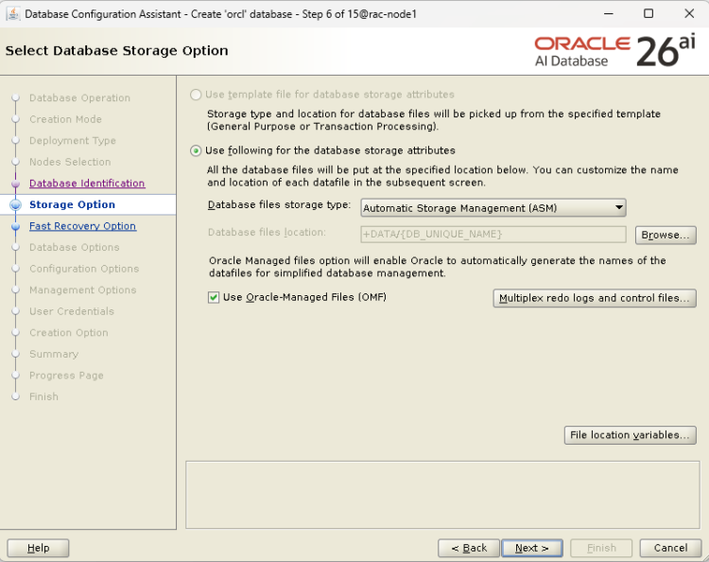Click the 'Select Database Storage Option' heading
The width and height of the screenshot is (709, 562).
pyautogui.click(x=116, y=51)
